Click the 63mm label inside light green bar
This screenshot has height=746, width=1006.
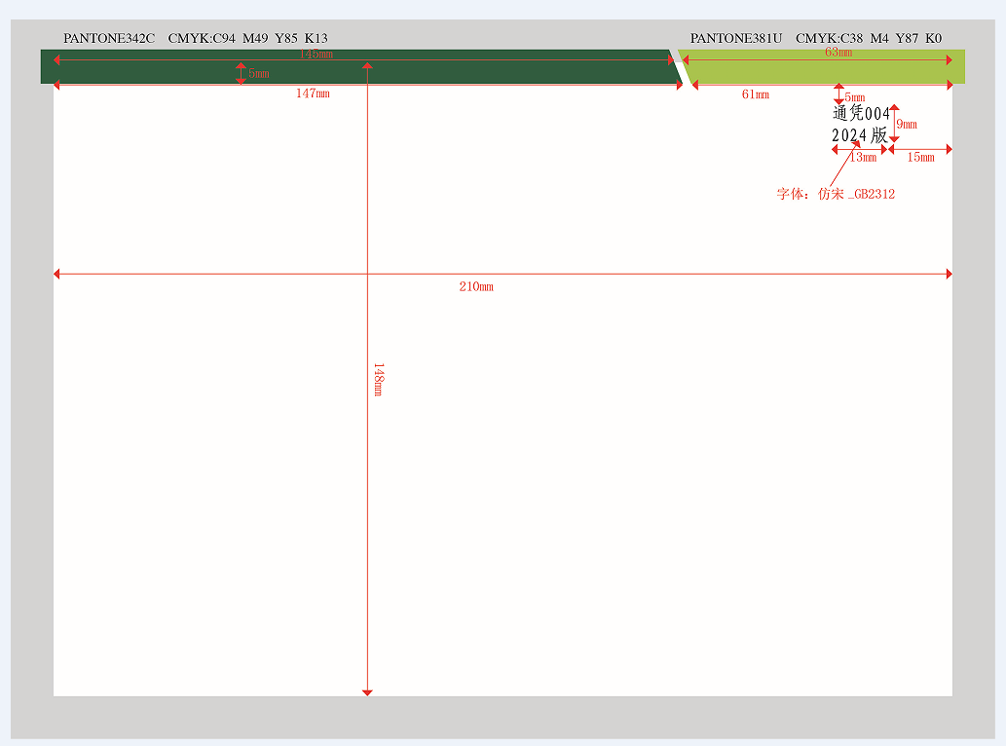point(838,53)
